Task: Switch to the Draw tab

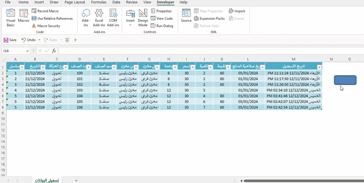Action: tap(54, 2)
